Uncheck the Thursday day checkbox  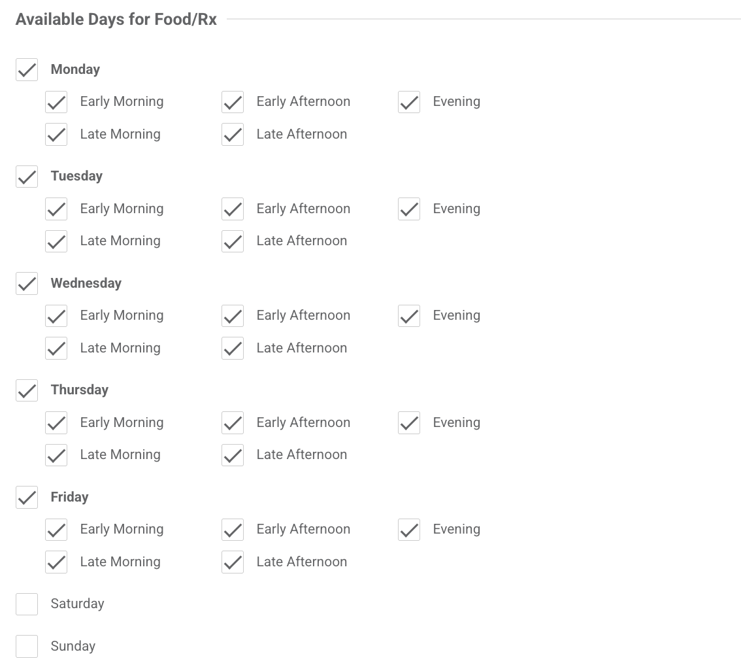[27, 390]
